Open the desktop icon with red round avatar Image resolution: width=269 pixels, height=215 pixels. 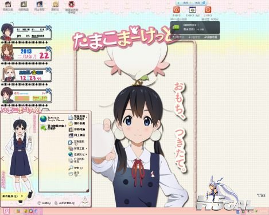pyautogui.click(x=72, y=7)
